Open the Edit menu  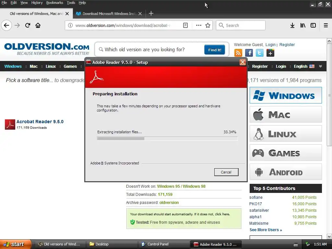[14, 3]
